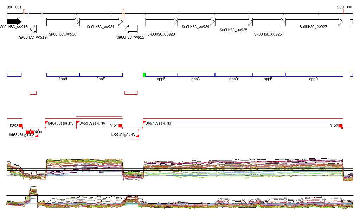Click the SAOUHSC_00925 label text
Viewport: 360px width, 215px height.
click(233, 30)
